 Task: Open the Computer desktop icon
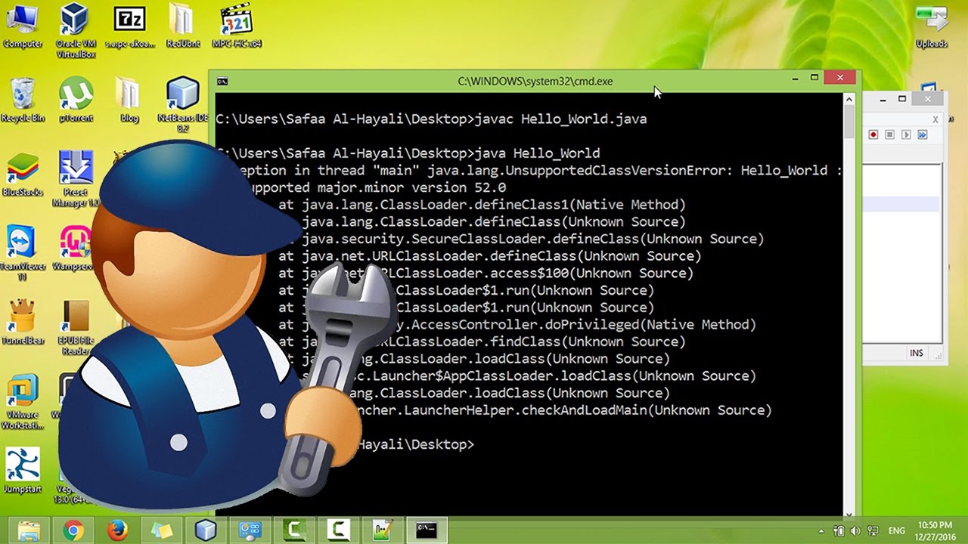click(x=23, y=26)
